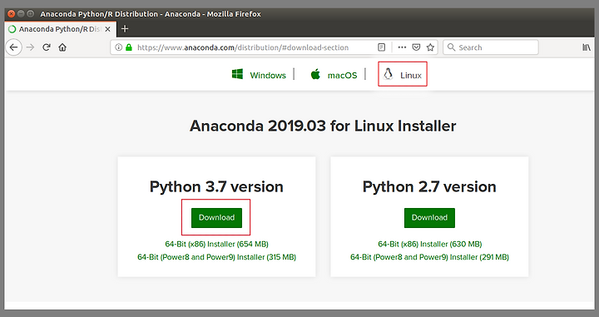The width and height of the screenshot is (599, 317).
Task: Open the Library sidebar icon
Action: (x=587, y=47)
